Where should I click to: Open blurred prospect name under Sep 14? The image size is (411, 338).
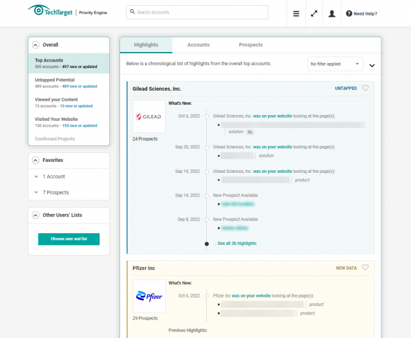click(238, 204)
